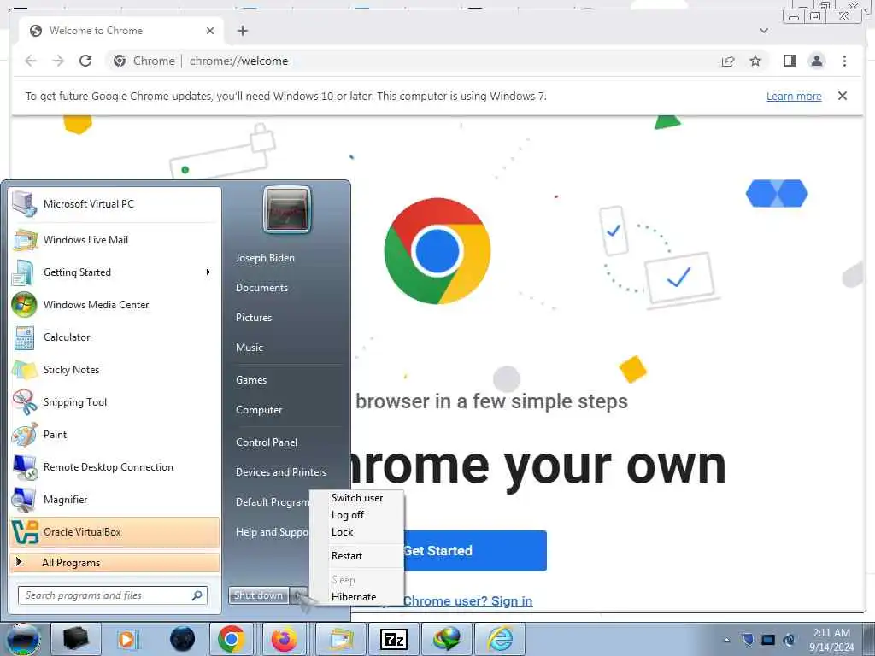Image resolution: width=875 pixels, height=656 pixels.
Task: Choose Restart in power menu
Action: click(x=357, y=555)
